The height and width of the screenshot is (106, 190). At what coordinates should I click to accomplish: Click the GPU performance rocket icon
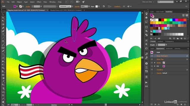pyautogui.click(x=83, y=2)
